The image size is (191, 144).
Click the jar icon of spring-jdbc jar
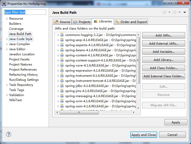(62, 86)
